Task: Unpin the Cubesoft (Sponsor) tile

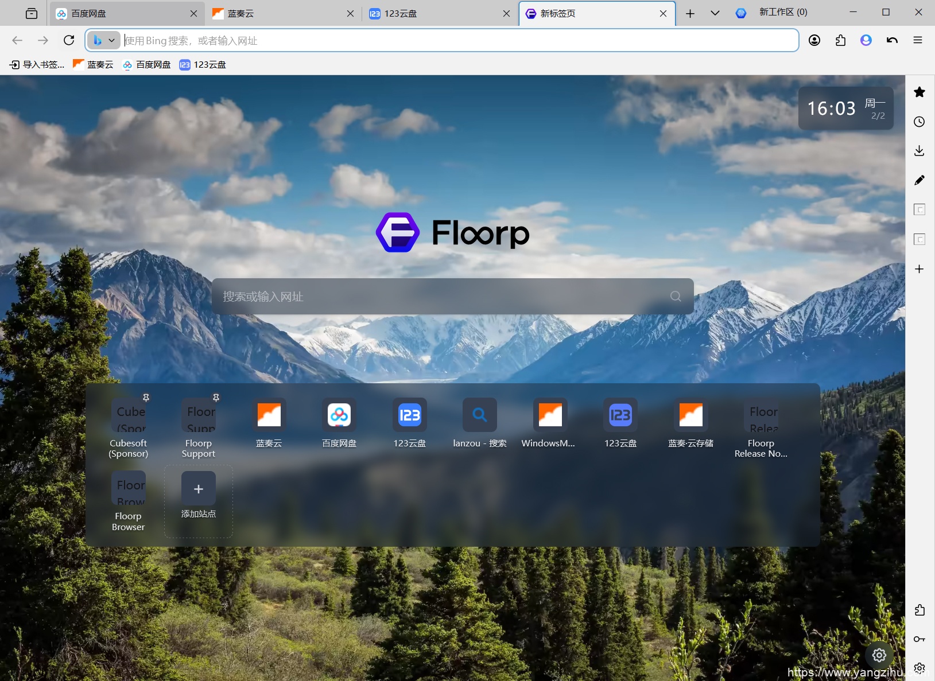Action: click(x=146, y=398)
